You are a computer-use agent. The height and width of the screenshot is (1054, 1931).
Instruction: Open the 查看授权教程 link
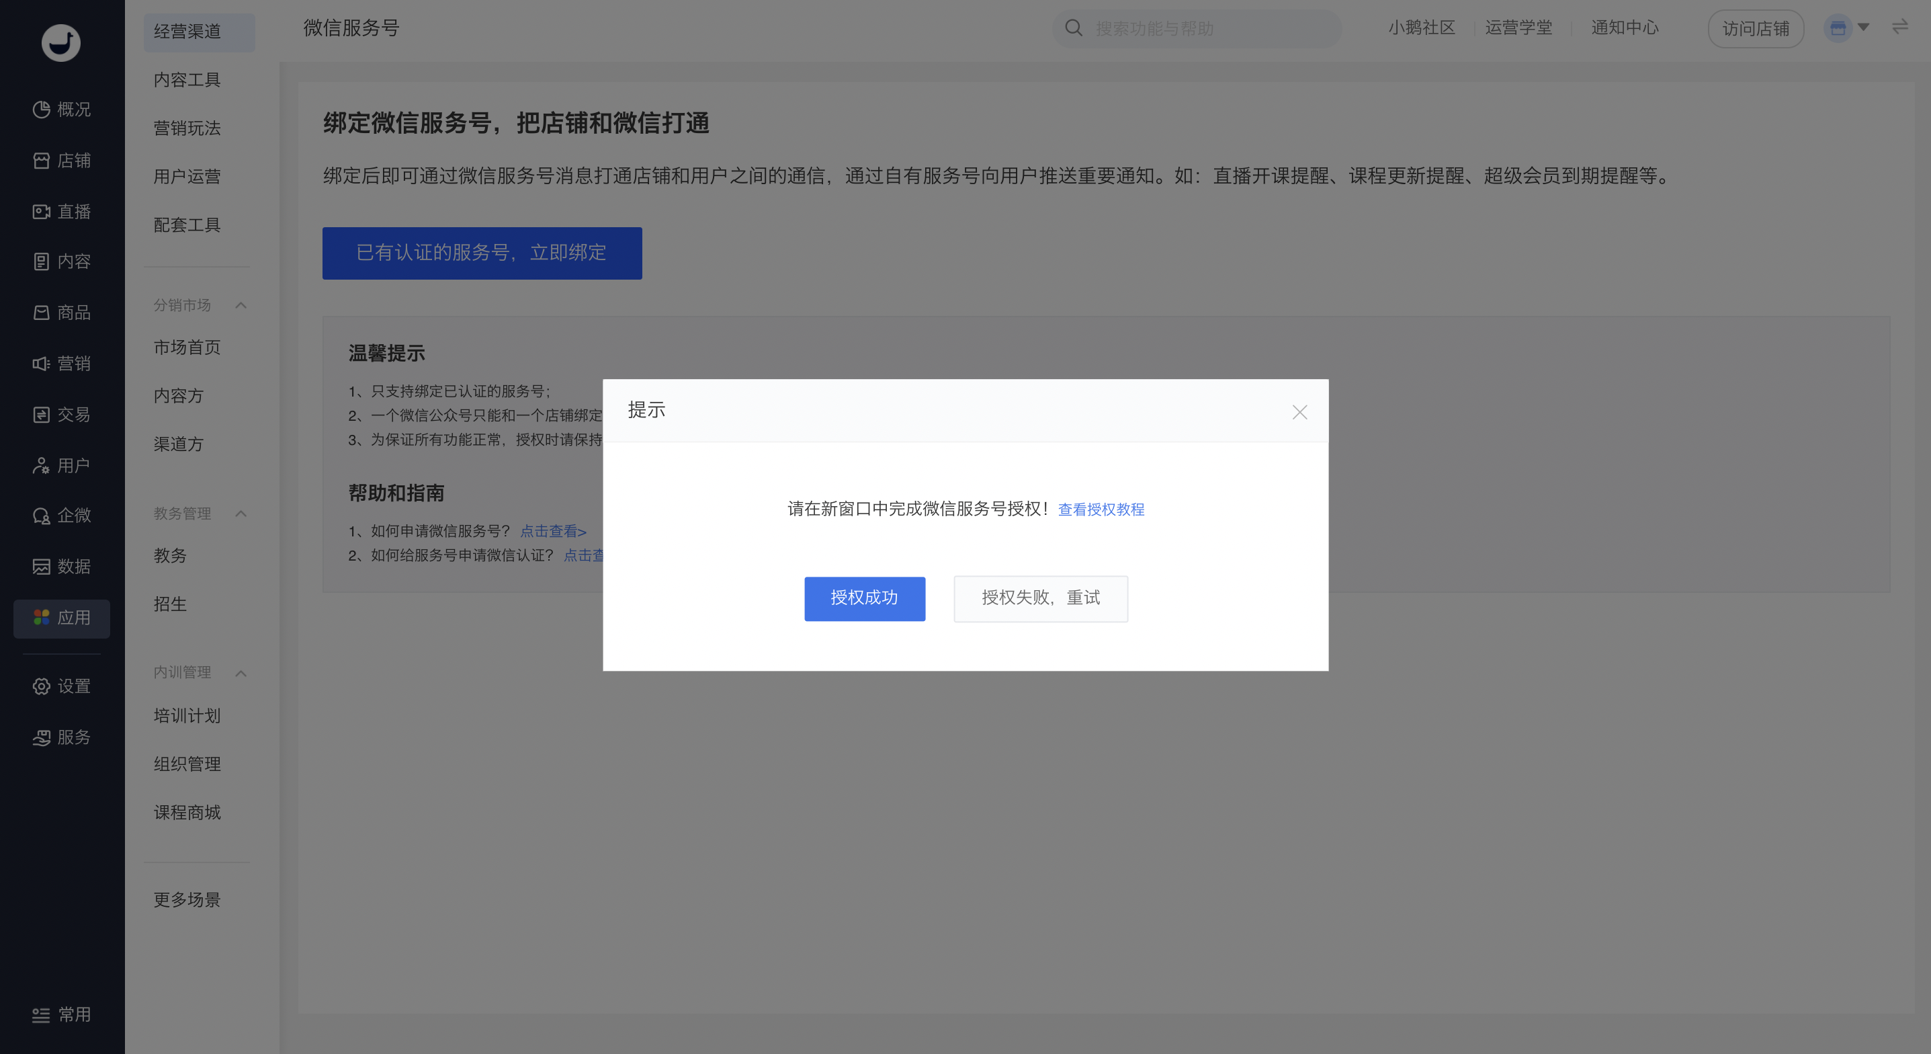[x=1101, y=510]
